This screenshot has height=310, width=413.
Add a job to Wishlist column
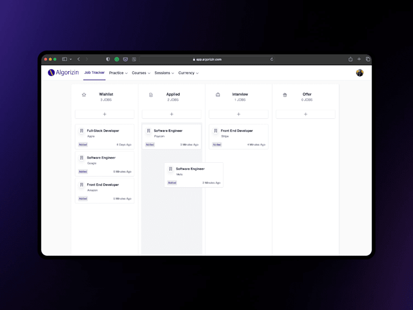pos(105,114)
